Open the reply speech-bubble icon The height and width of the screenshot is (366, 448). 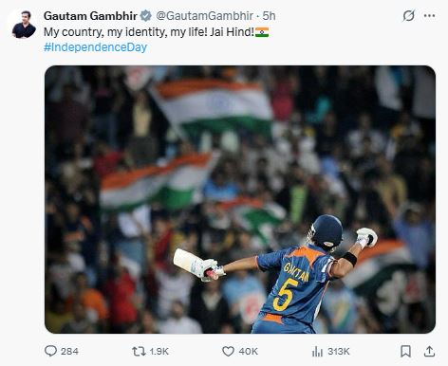(x=50, y=351)
